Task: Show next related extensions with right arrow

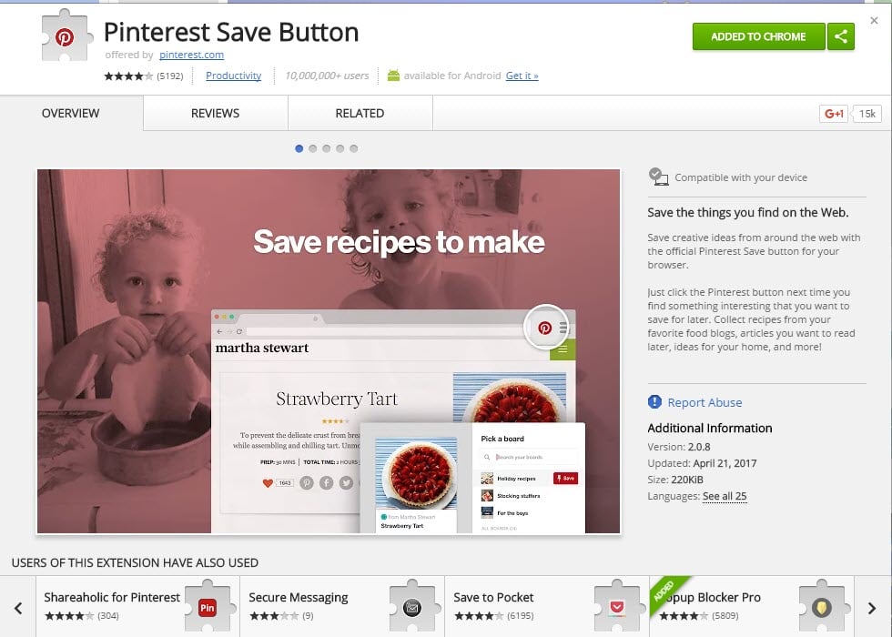Action: coord(872,608)
